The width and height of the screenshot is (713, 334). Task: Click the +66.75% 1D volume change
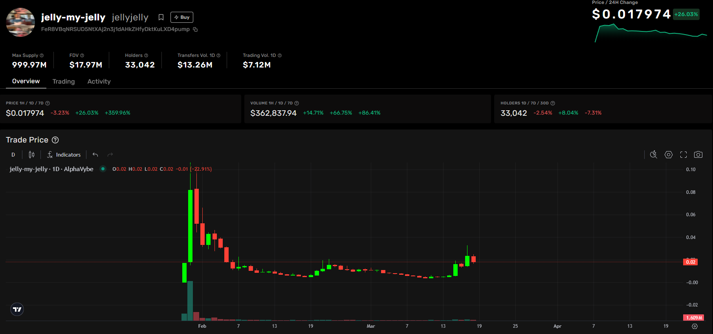(x=341, y=113)
